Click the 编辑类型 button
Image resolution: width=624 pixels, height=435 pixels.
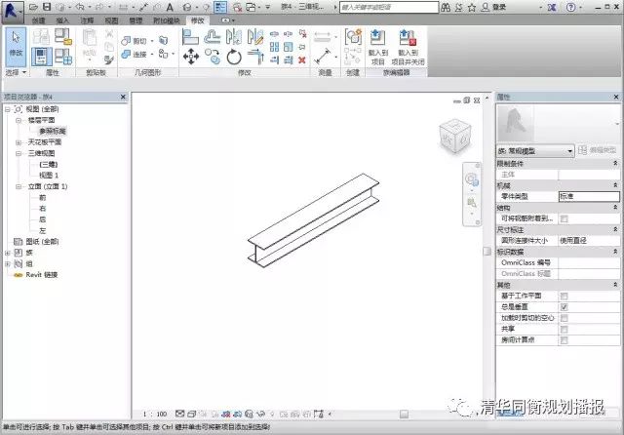(x=598, y=151)
